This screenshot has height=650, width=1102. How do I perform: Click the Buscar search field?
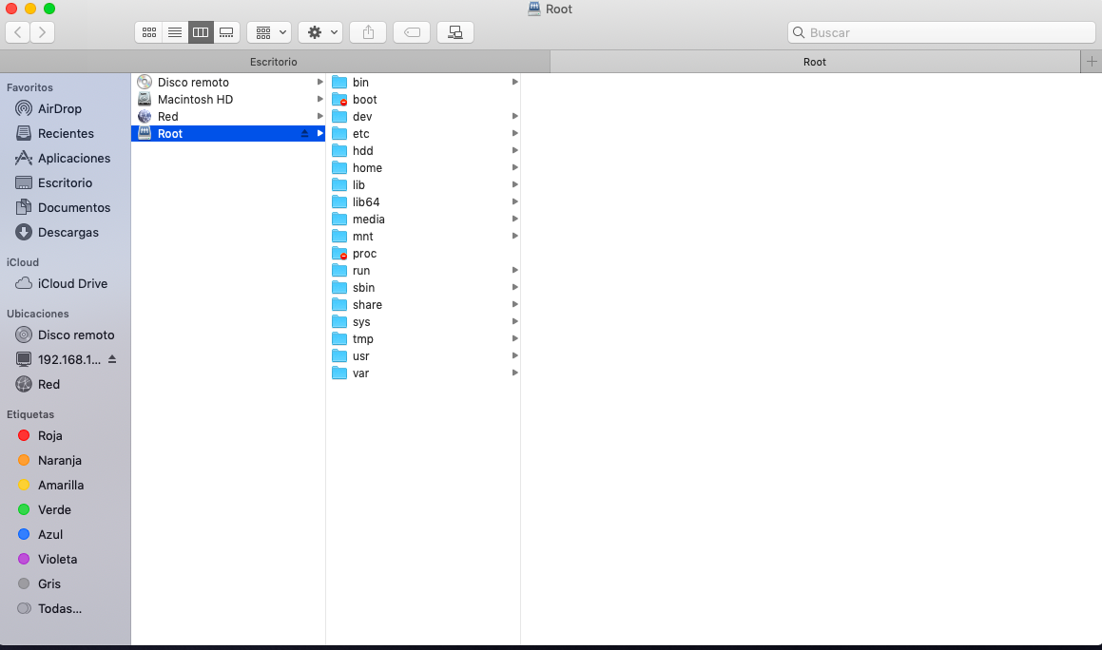coord(941,32)
